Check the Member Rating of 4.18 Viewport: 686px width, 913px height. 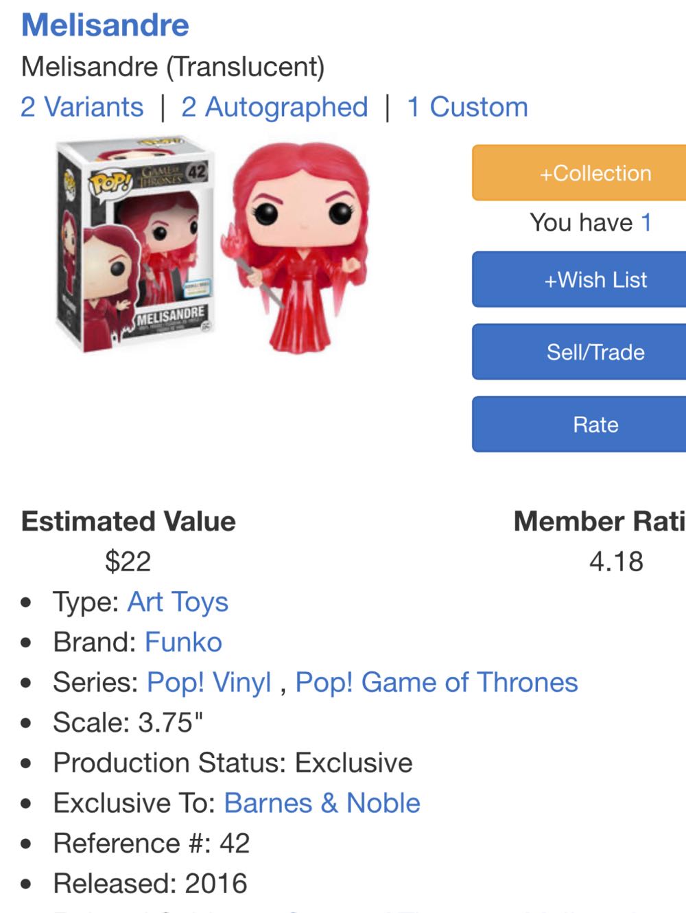pos(617,559)
